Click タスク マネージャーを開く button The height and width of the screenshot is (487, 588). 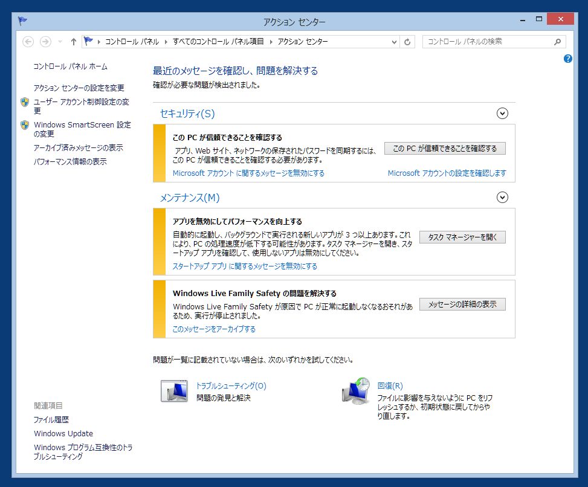(462, 237)
